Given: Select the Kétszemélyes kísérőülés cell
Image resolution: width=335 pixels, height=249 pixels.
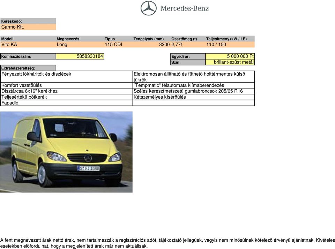Looking at the screenshot, I should click(x=194, y=97).
